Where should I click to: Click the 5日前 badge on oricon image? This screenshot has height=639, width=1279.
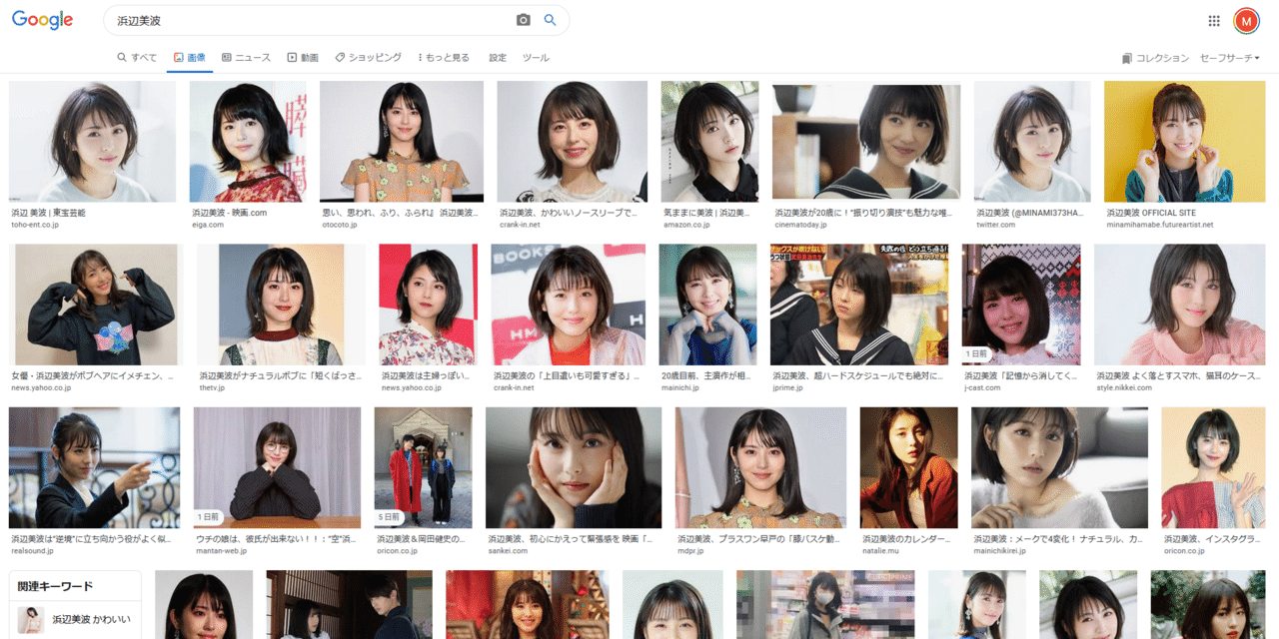click(390, 518)
